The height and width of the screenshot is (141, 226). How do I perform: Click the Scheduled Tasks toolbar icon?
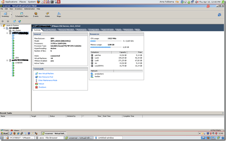[x=21, y=15]
